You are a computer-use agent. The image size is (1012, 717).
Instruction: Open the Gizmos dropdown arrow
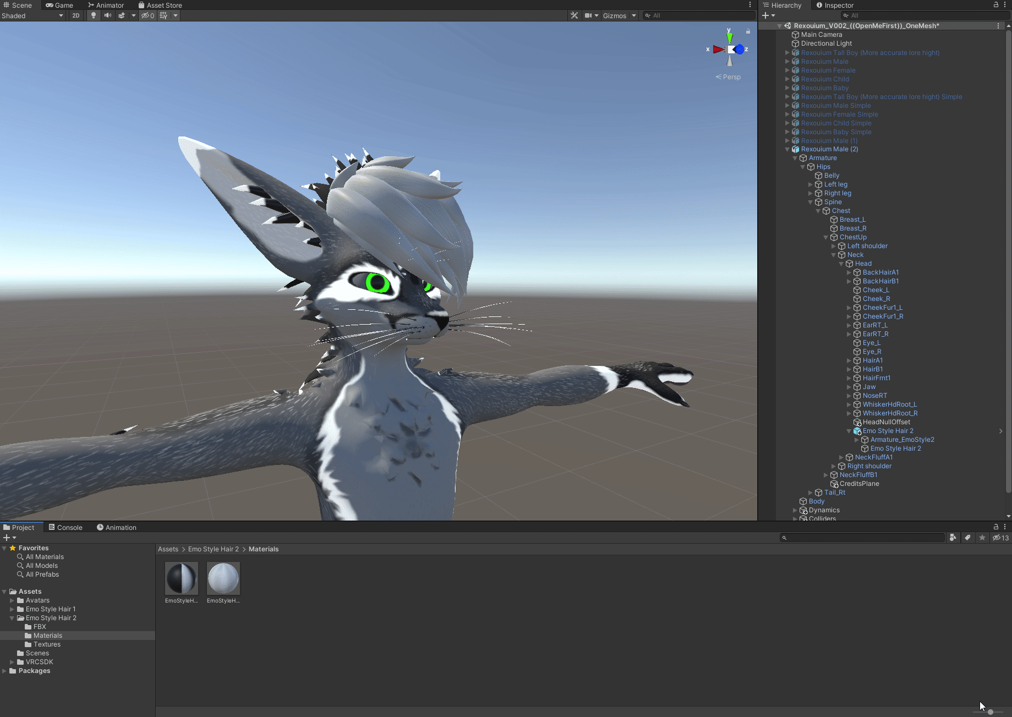[634, 15]
